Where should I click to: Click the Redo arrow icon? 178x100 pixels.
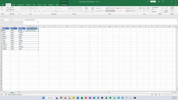2,9
